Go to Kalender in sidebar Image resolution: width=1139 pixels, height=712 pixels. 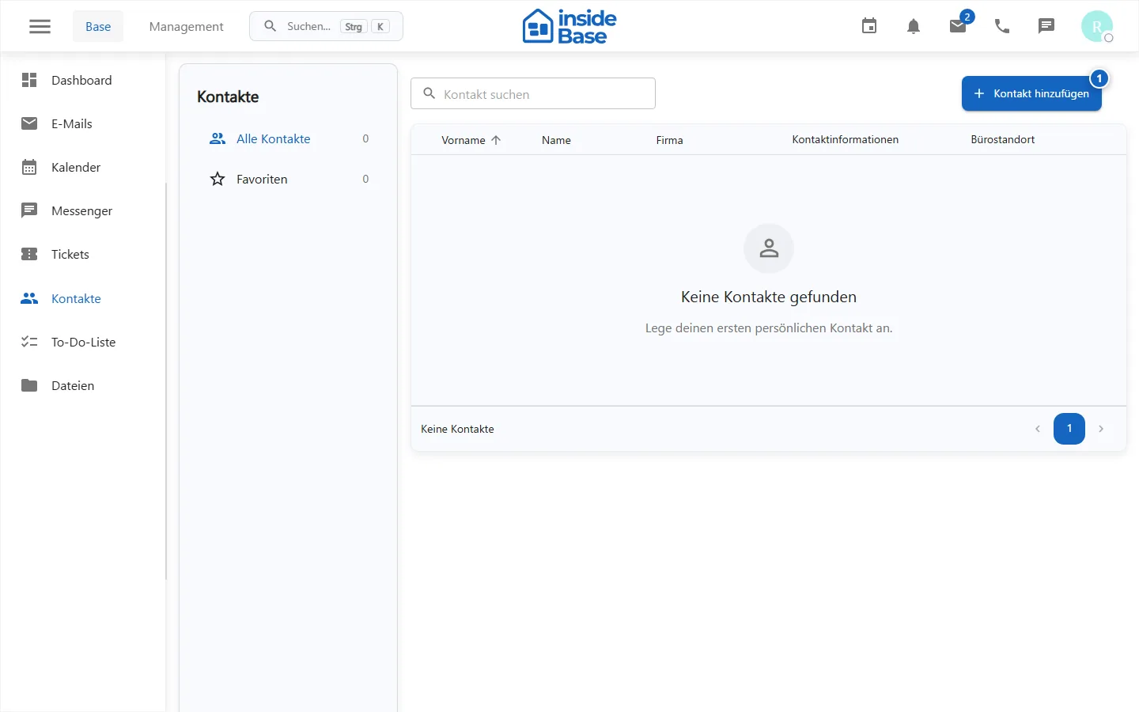click(82, 167)
